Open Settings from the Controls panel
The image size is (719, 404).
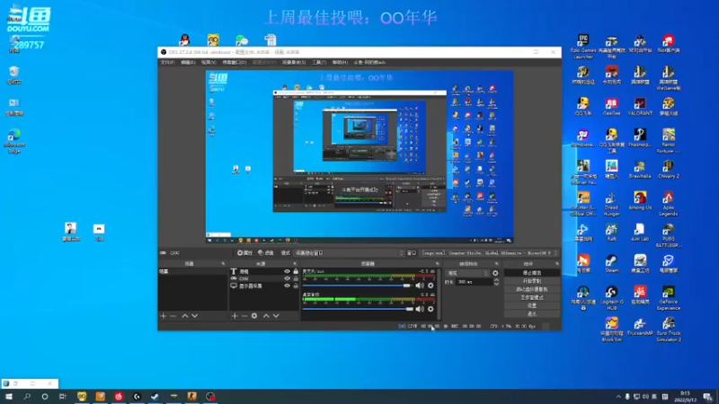(x=531, y=305)
